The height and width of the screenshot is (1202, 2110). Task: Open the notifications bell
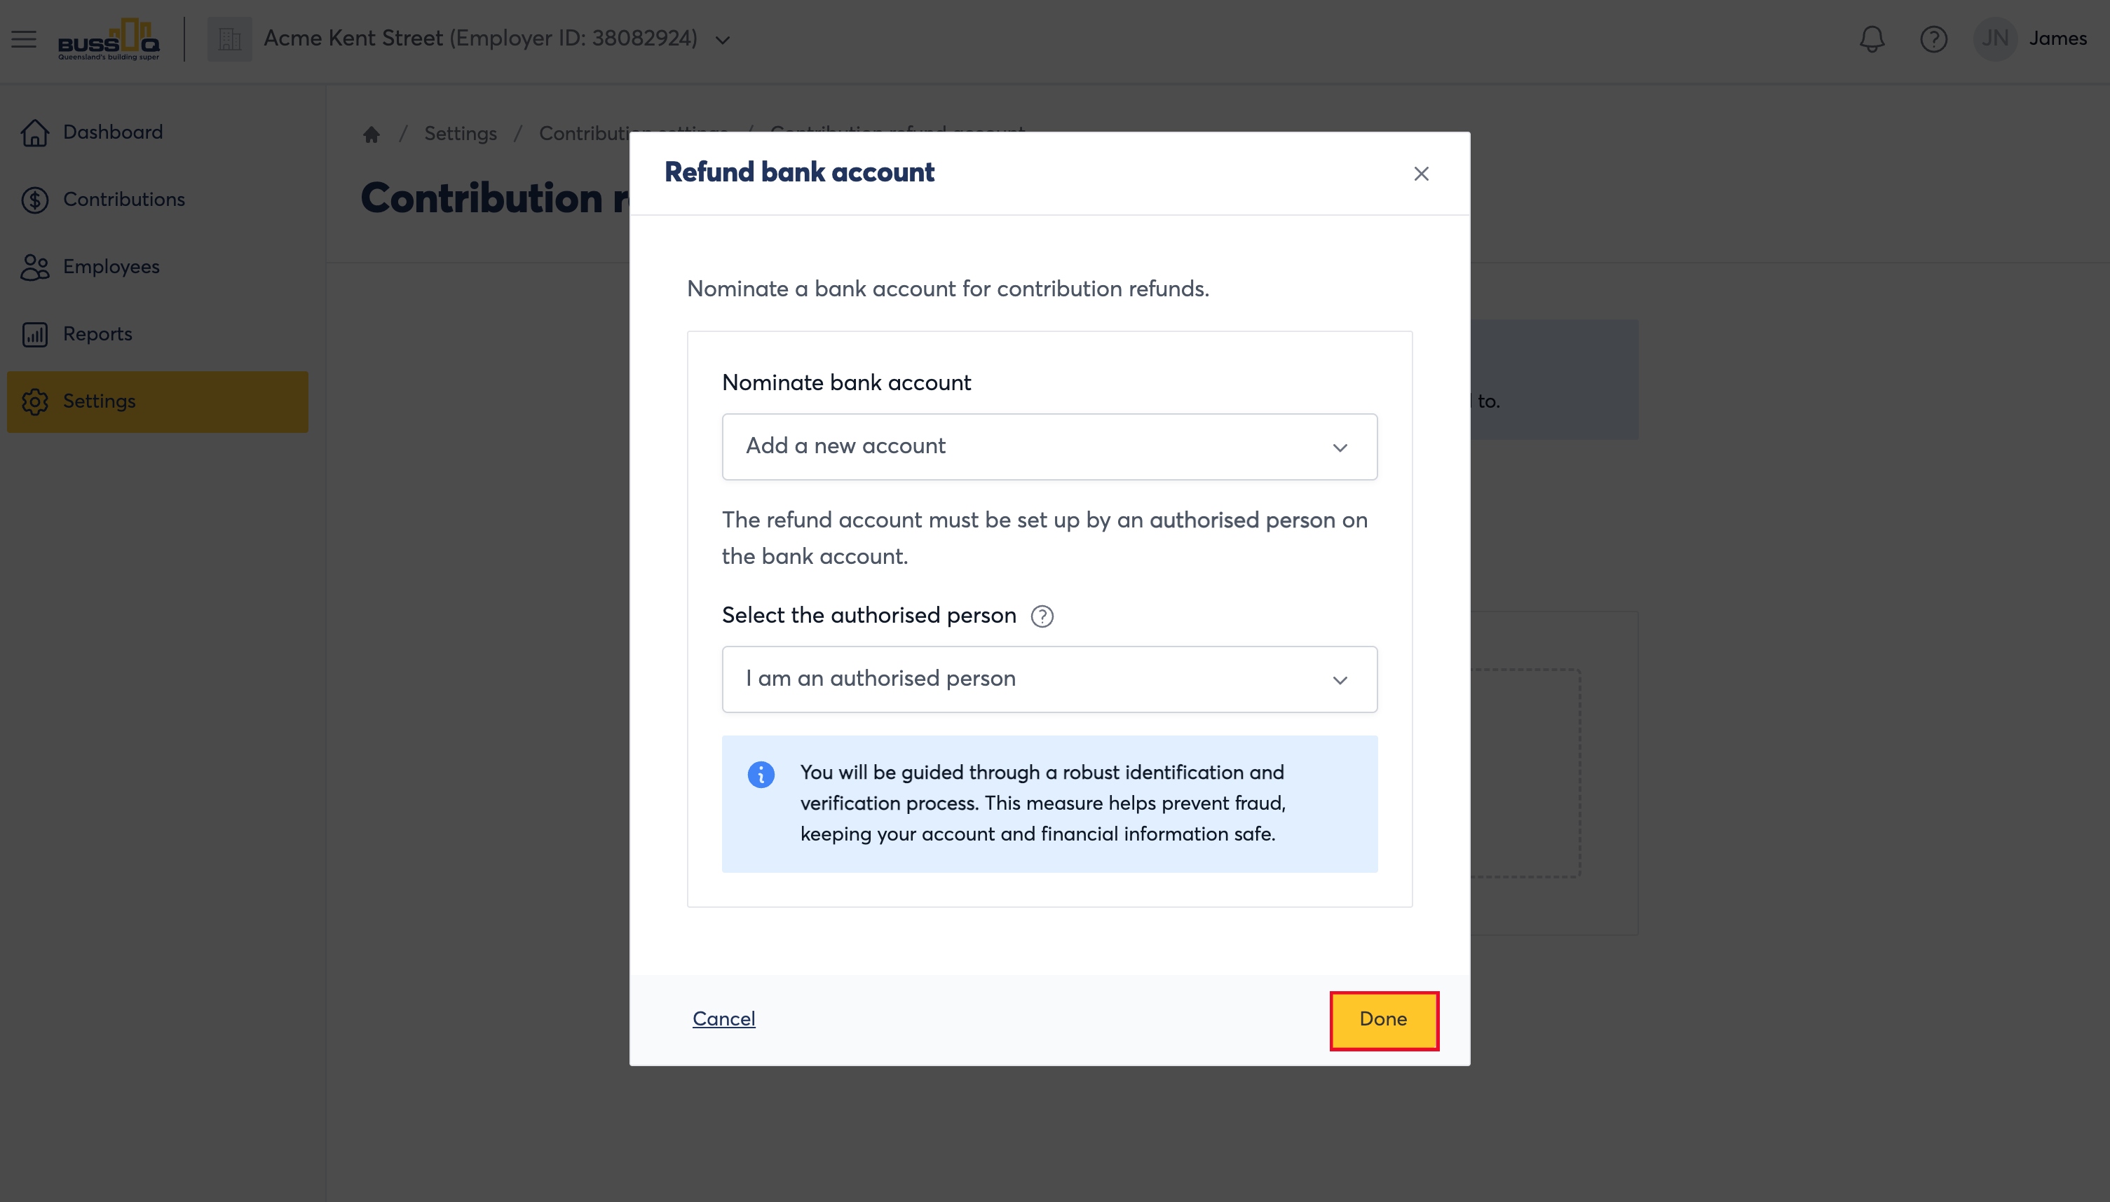[x=1872, y=39]
